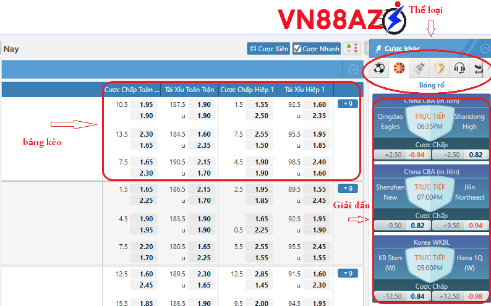The image size is (491, 306).
Task: Toggle the Cược Nhanh checkbox
Action: [297, 49]
